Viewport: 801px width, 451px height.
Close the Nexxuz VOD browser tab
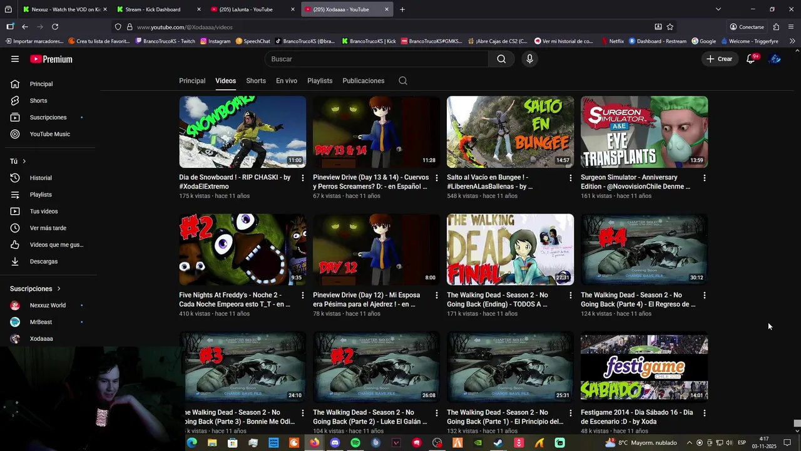[105, 9]
